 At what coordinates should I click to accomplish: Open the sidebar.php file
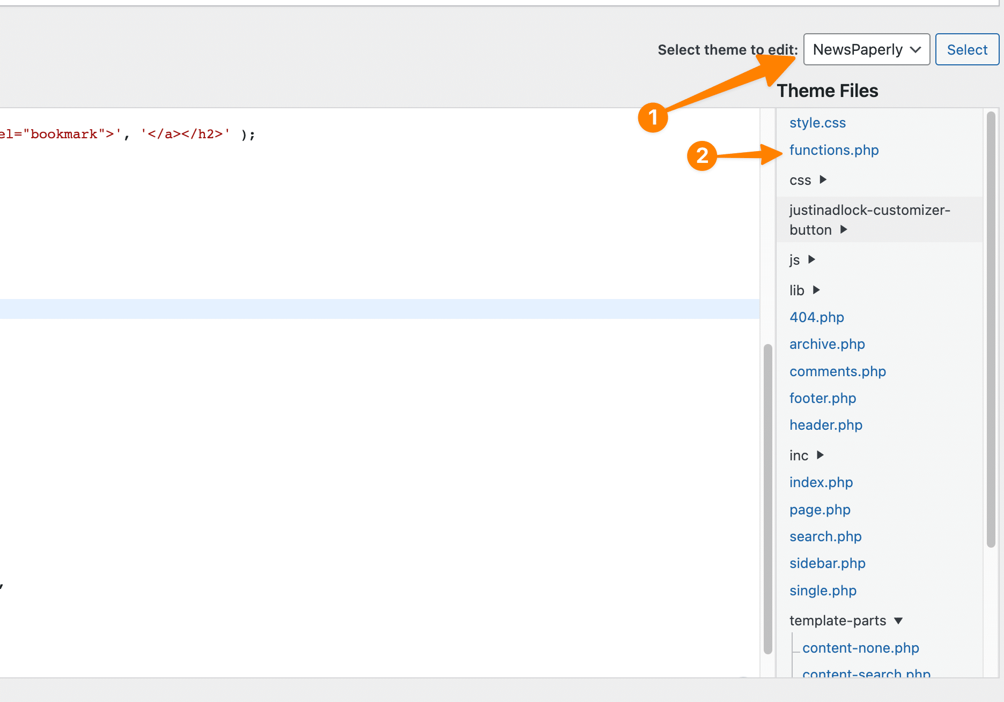pyautogui.click(x=827, y=563)
